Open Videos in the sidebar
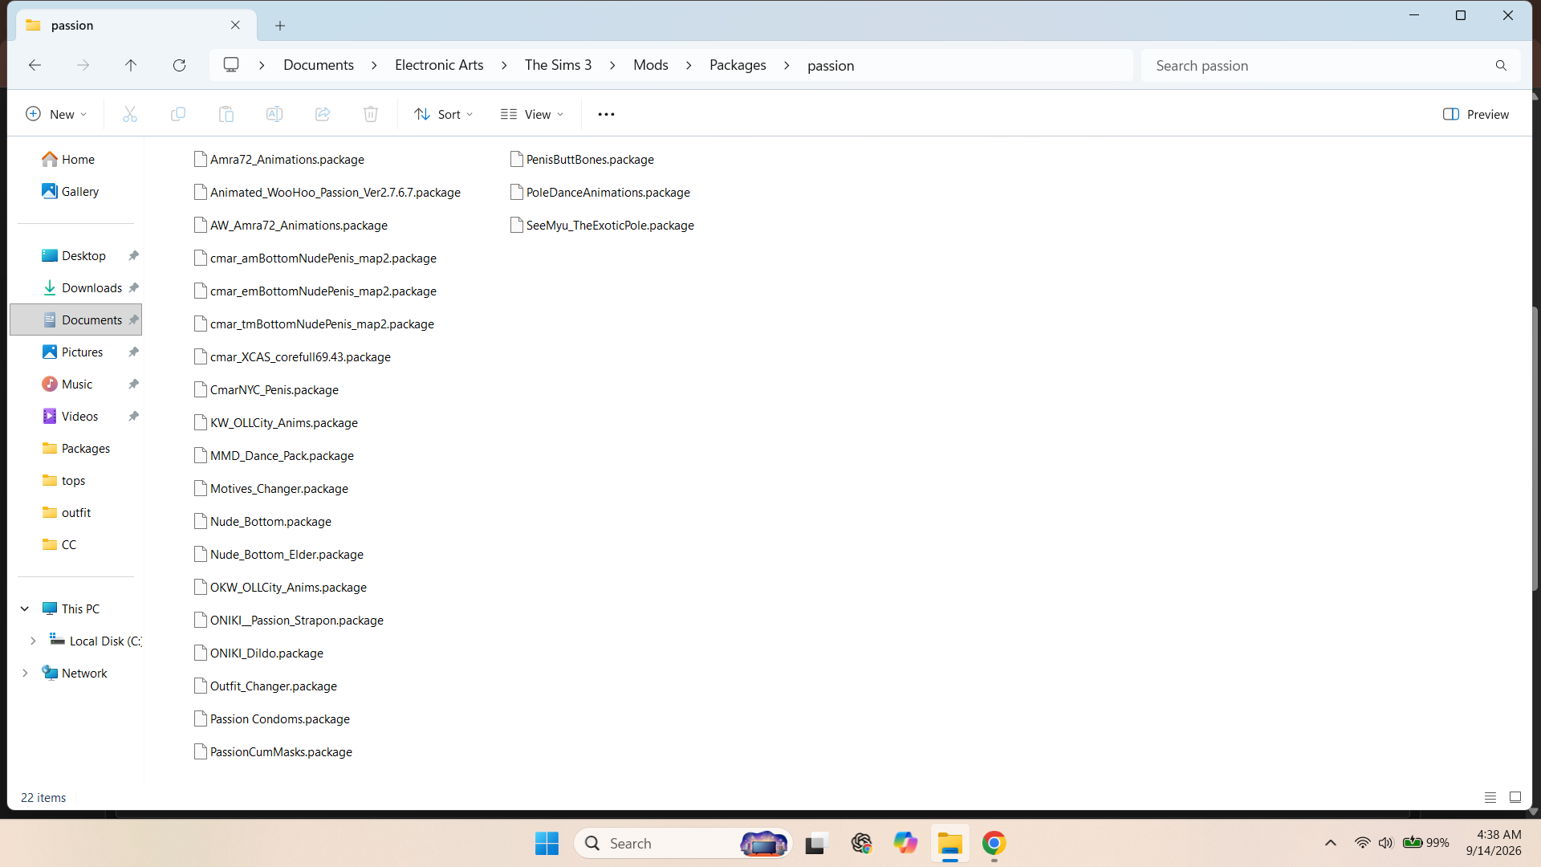The width and height of the screenshot is (1541, 867). tap(78, 416)
